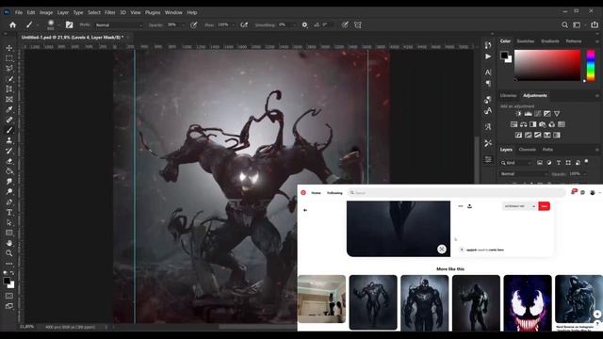603x339 pixels.
Task: Add a Color Balance adjustment
Action: (x=524, y=124)
